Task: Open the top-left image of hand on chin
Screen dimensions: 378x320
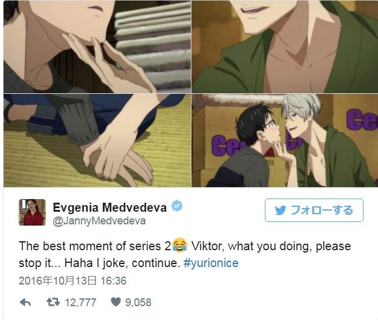Action: pos(97,46)
